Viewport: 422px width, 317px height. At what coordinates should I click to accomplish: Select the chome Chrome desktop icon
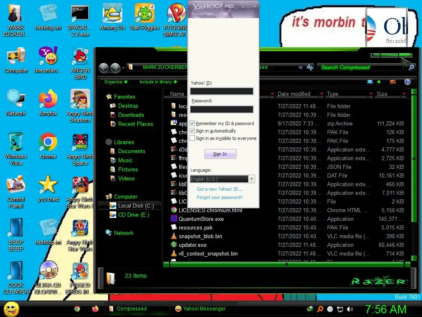point(48,146)
